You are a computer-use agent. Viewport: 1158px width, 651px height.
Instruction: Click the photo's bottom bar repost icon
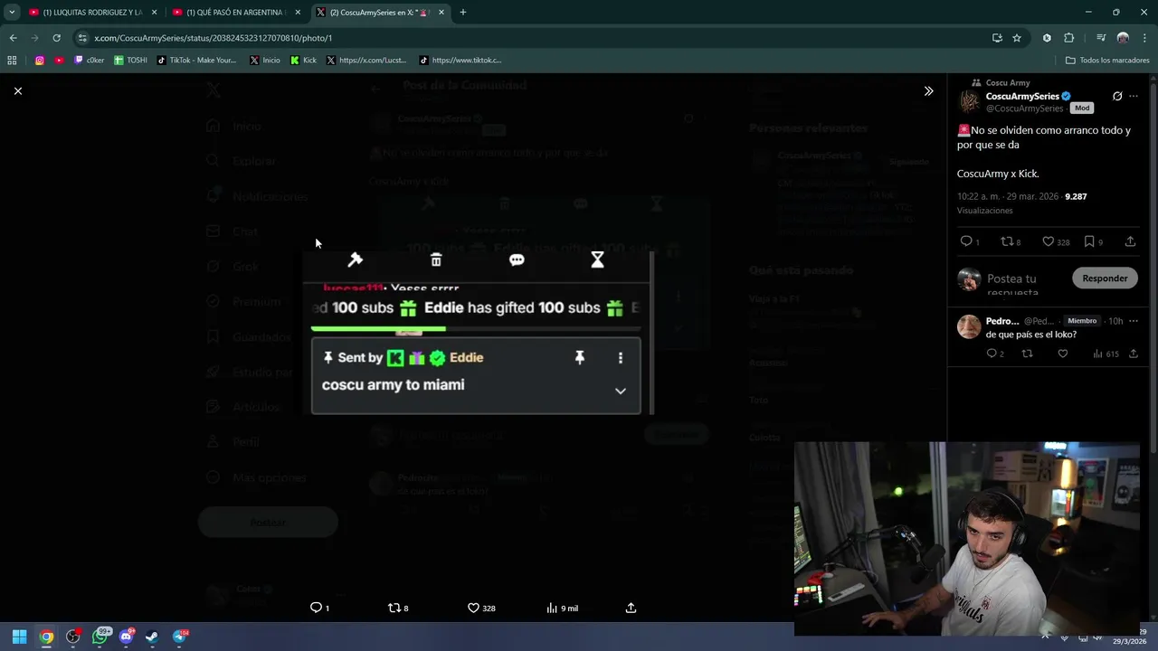click(394, 608)
